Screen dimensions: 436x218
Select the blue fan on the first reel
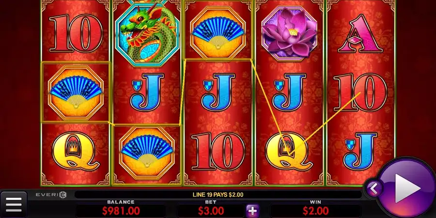pos(76,92)
